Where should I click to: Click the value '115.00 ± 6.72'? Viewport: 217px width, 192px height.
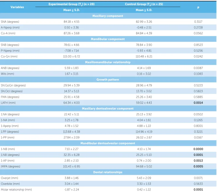(x=71, y=56)
